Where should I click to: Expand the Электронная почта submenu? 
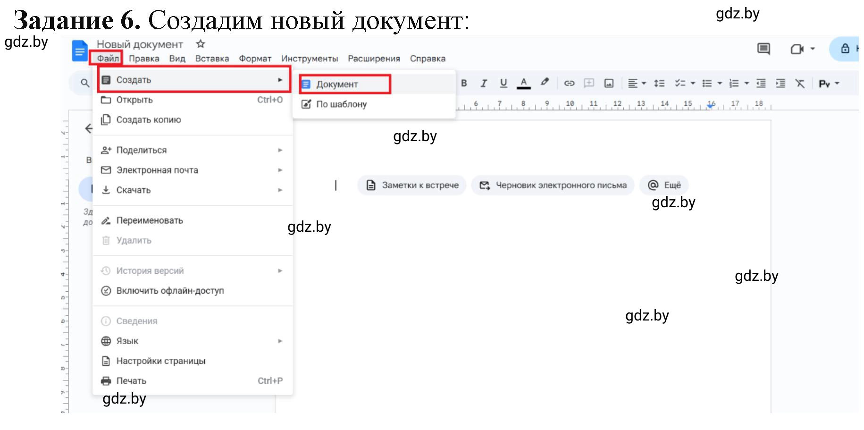click(x=193, y=170)
